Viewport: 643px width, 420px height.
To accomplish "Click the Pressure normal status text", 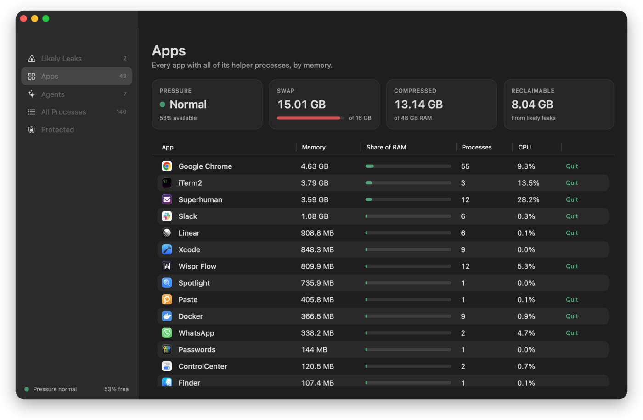I will point(55,389).
